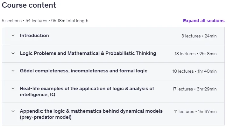
Task: Expand Real-life examples section using its chevron
Action: pos(13,89)
